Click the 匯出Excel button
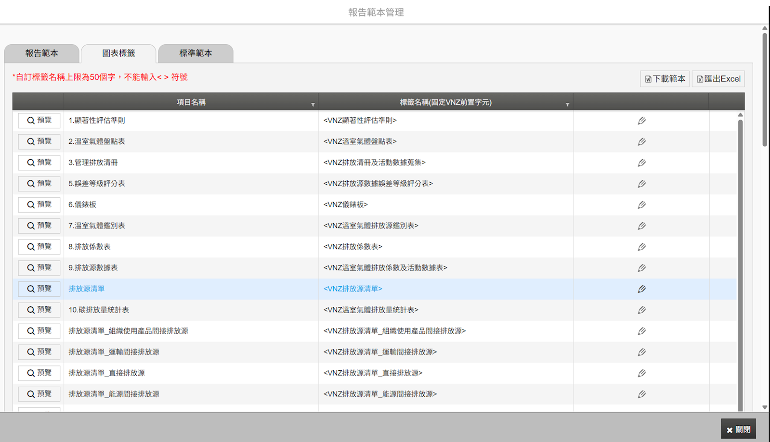The height and width of the screenshot is (442, 770). click(x=718, y=79)
